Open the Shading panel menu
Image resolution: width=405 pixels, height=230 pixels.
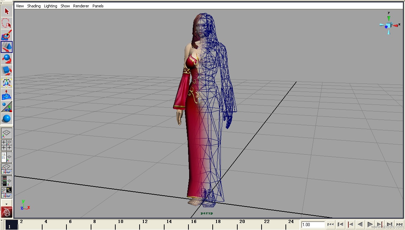34,6
